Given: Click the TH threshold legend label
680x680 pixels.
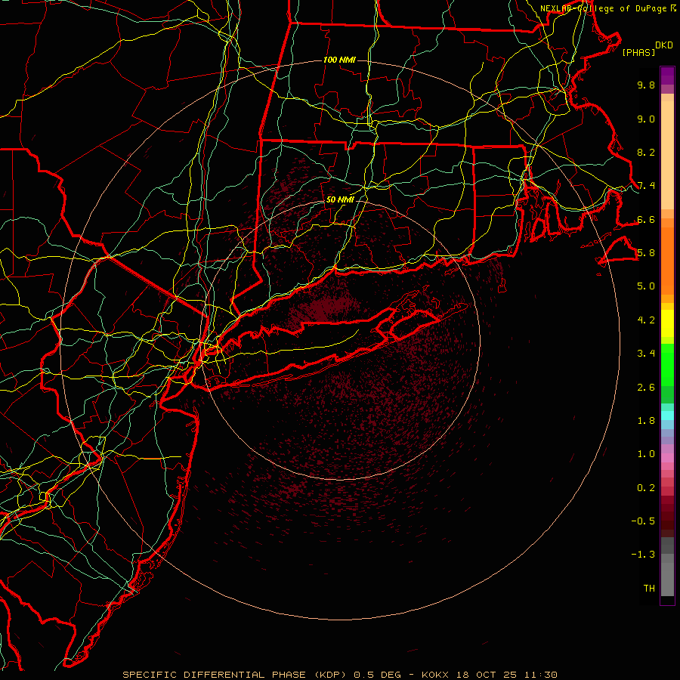Looking at the screenshot, I should click(x=649, y=589).
